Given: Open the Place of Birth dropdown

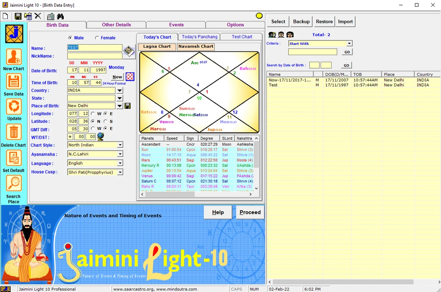Looking at the screenshot, I should coord(120,106).
